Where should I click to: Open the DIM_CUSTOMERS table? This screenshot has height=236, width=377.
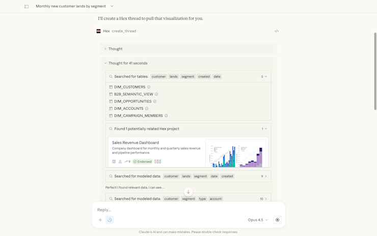tap(129, 87)
